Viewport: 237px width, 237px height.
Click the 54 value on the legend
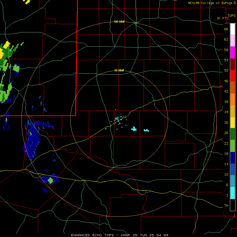pos(226,60)
